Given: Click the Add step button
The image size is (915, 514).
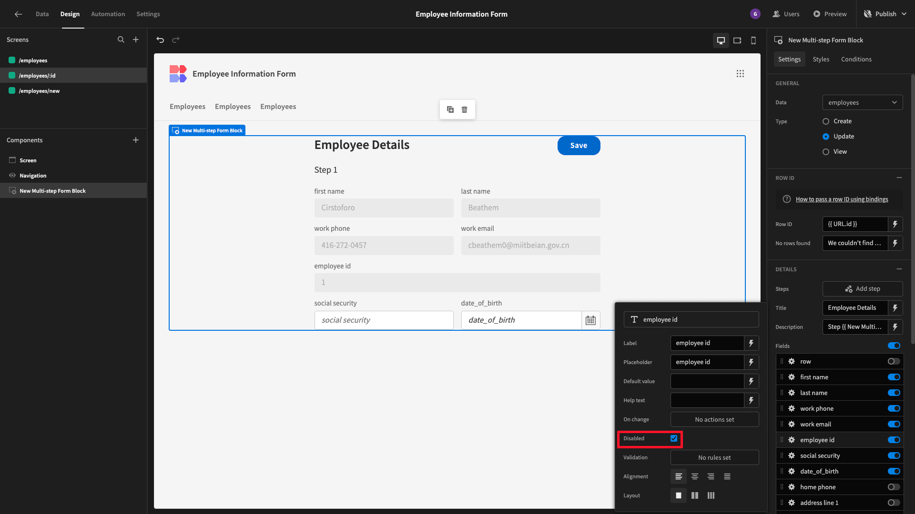Looking at the screenshot, I should [863, 289].
